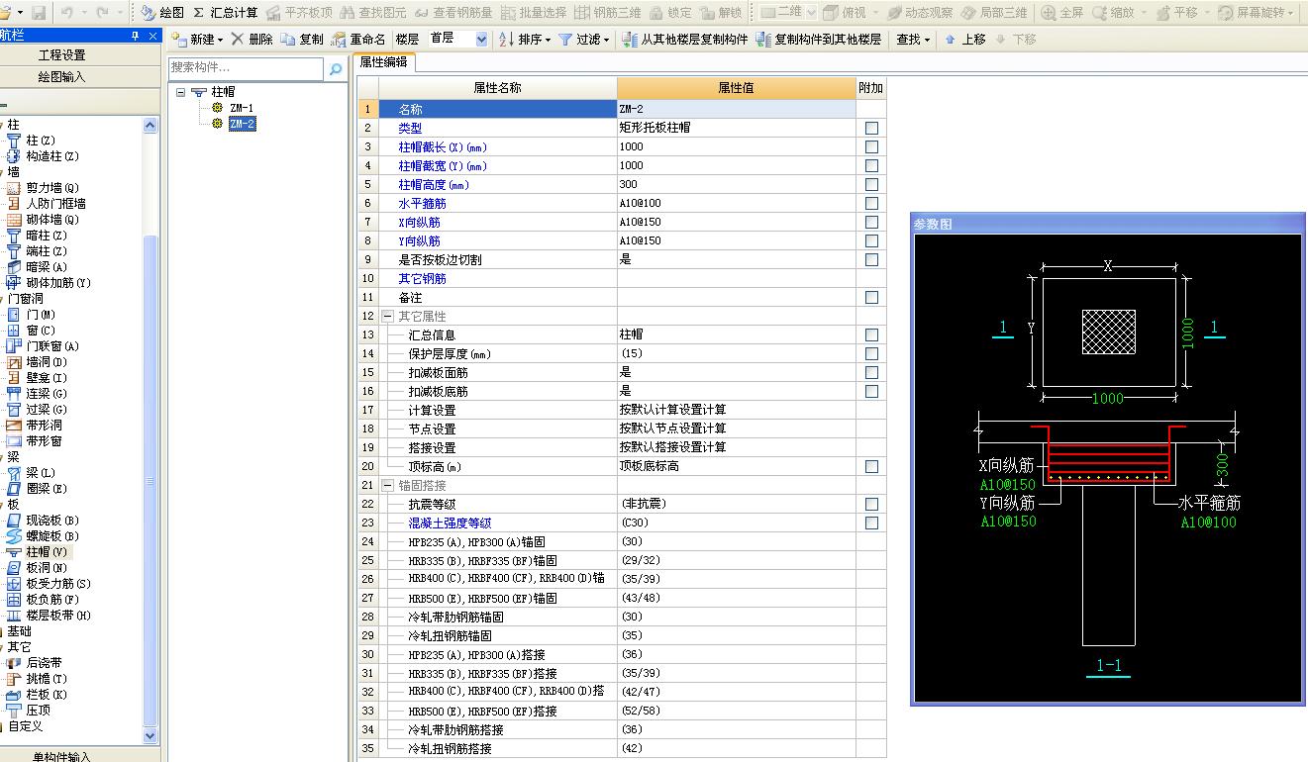Close the 导航栏 navigation panel
Screen dimensions: 1308x762
point(152,36)
